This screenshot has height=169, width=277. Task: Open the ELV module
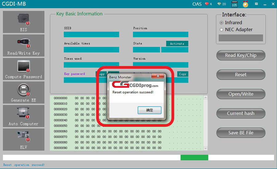click(23, 139)
